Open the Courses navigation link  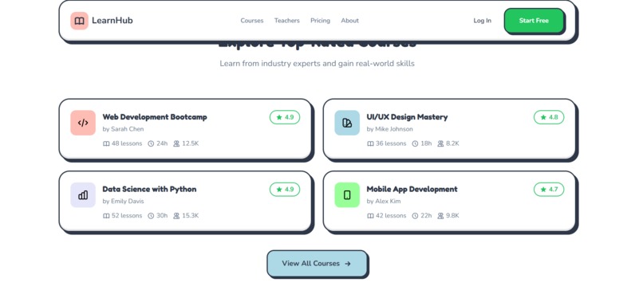coord(252,21)
